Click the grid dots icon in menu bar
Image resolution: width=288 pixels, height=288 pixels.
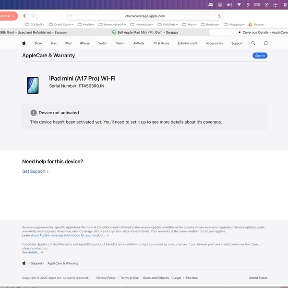pyautogui.click(x=276, y=5)
